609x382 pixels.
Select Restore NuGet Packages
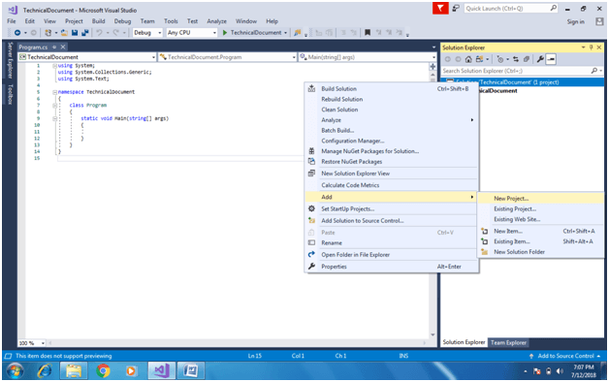(x=392, y=162)
